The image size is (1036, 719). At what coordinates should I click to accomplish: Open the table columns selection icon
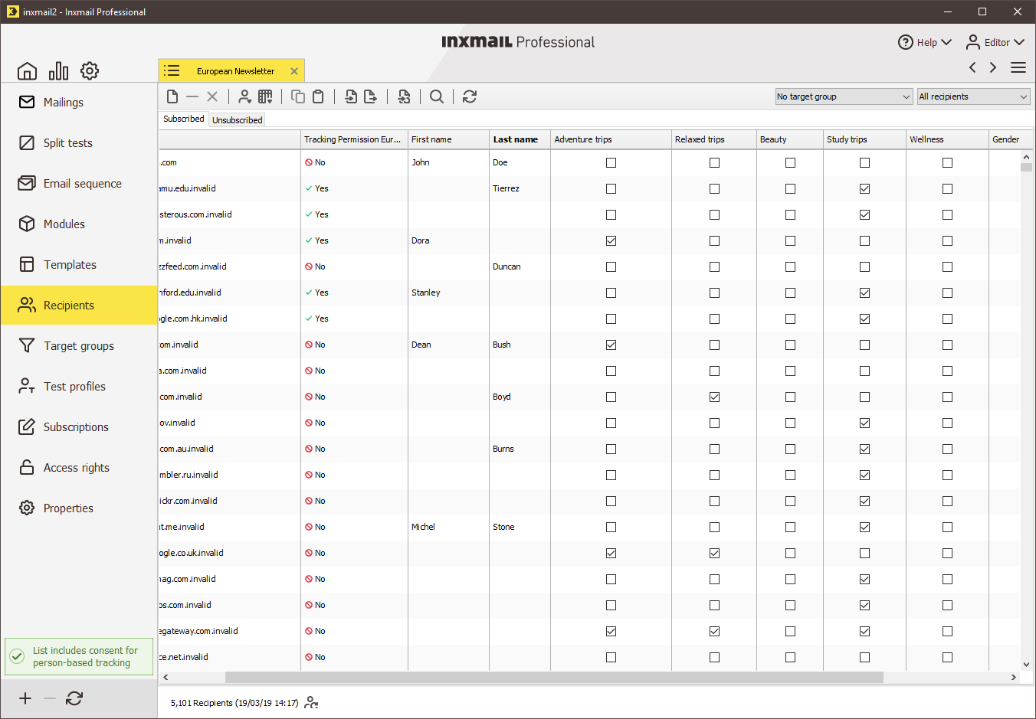[265, 96]
